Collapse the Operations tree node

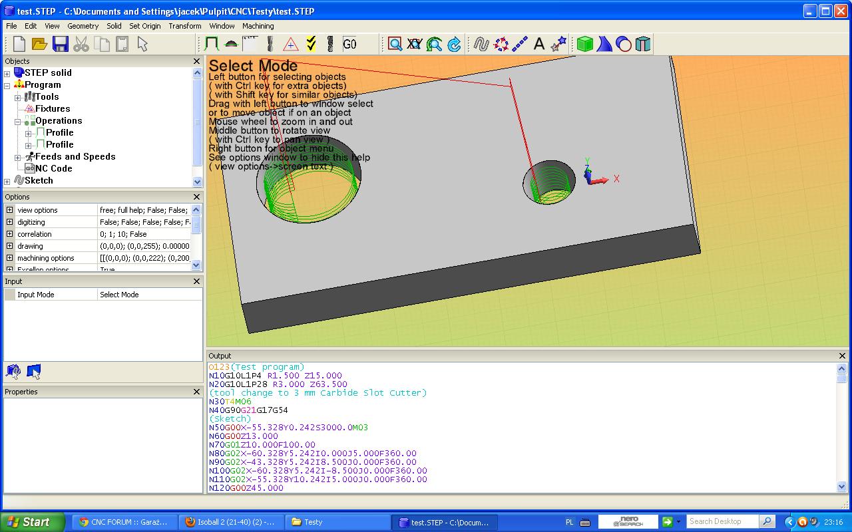pyautogui.click(x=18, y=121)
